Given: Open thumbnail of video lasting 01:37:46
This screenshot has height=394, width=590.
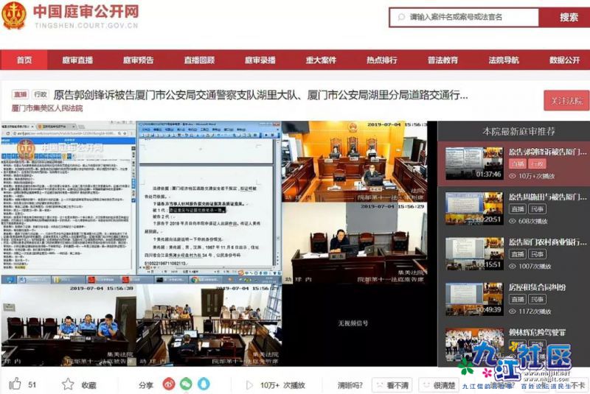Looking at the screenshot, I should 474,163.
